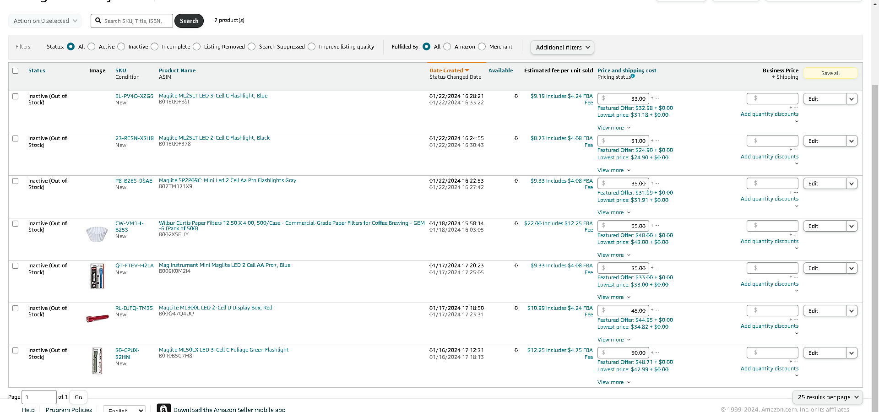Check the ML50LX Foliage Green row
This screenshot has height=412, width=879.
16,350
